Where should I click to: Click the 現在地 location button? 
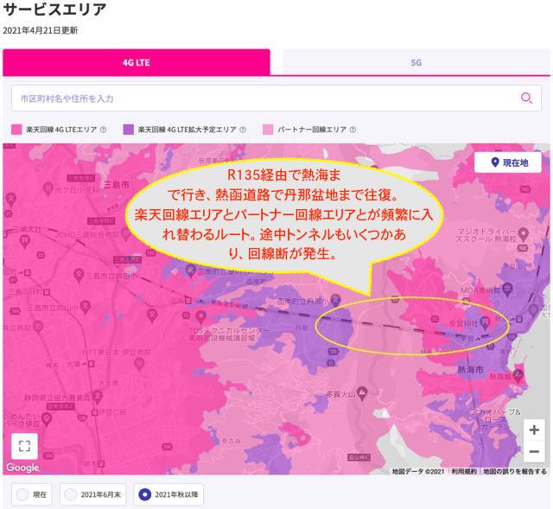[508, 162]
